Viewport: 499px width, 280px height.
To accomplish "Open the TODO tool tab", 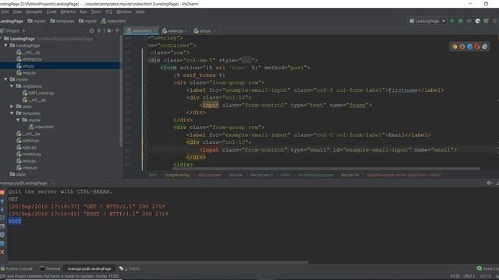I will (129, 268).
